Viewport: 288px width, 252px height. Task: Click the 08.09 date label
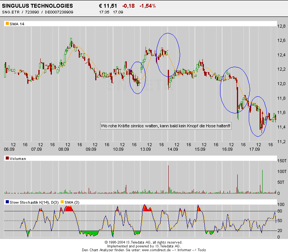pyautogui.click(x=64, y=149)
